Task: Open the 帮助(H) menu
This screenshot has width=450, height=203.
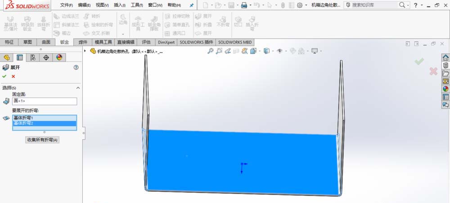Action: tap(174, 5)
